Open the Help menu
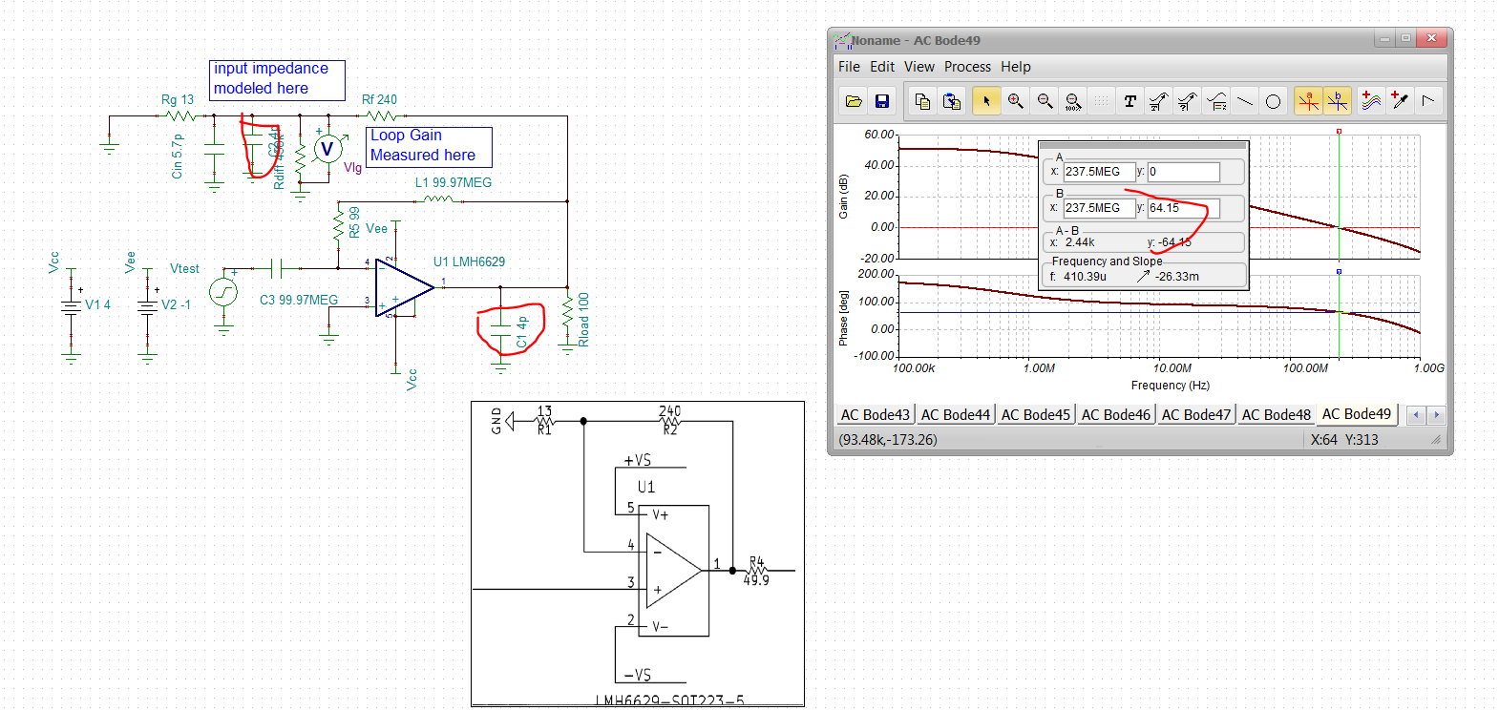The width and height of the screenshot is (1499, 711). pyautogui.click(x=1016, y=67)
